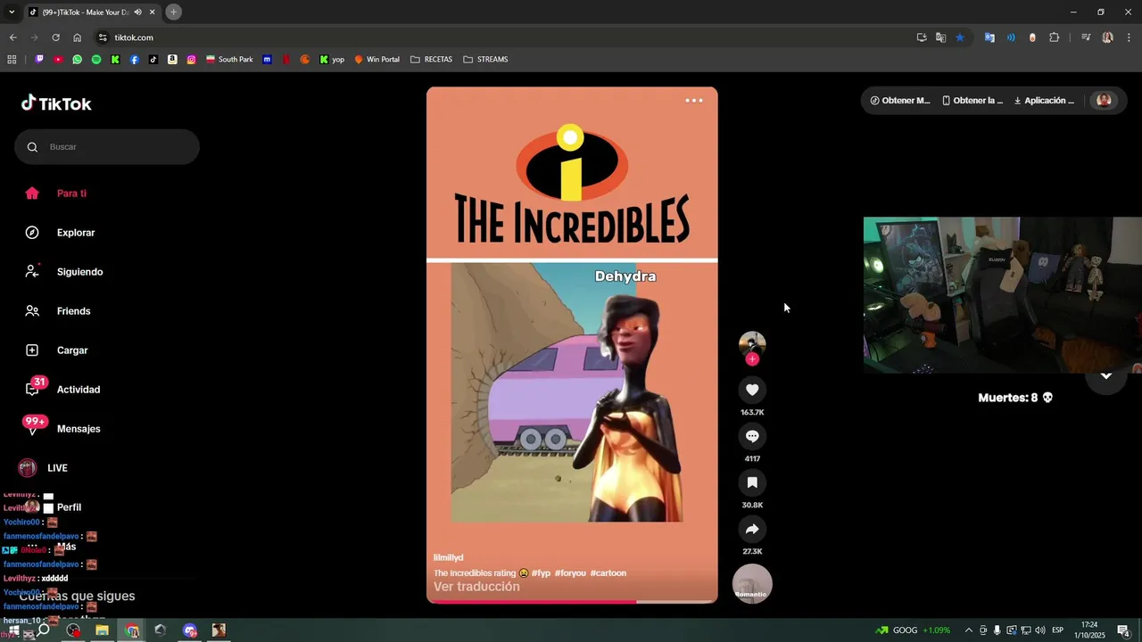Open the South Park bookmark

tap(229, 60)
